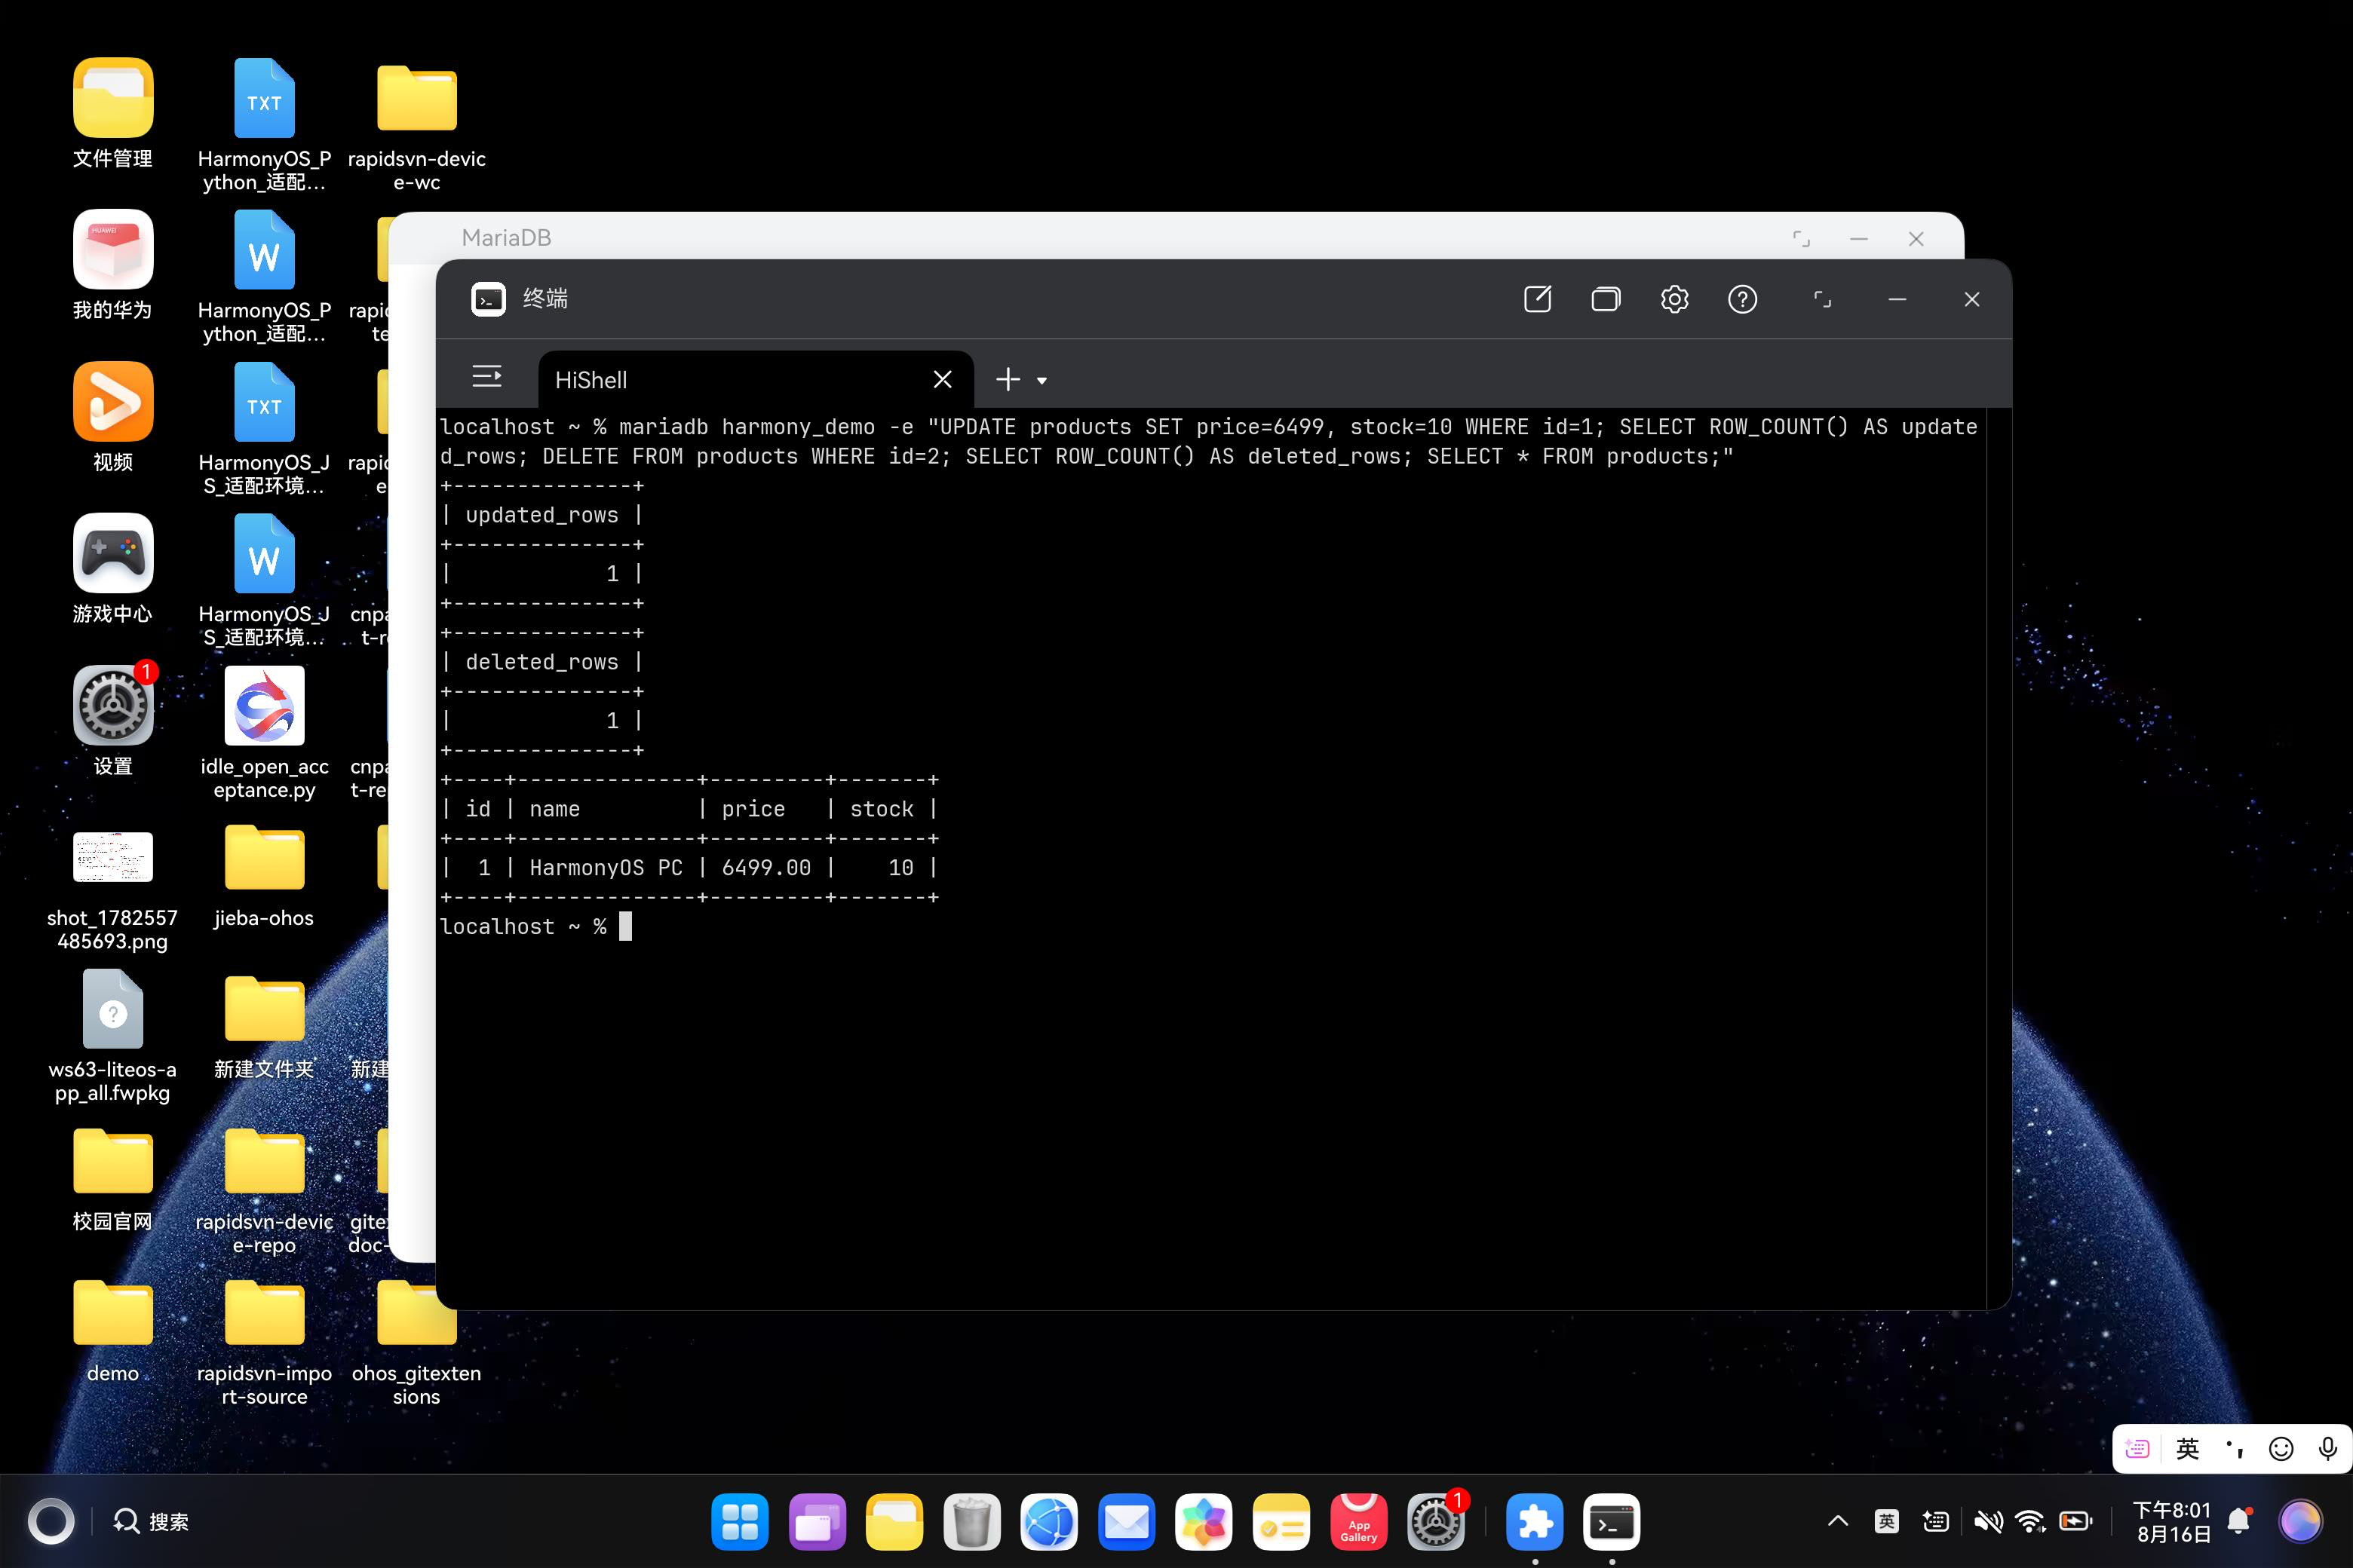The image size is (2353, 1568).
Task: Open the gallery app in dock
Action: [x=1202, y=1522]
